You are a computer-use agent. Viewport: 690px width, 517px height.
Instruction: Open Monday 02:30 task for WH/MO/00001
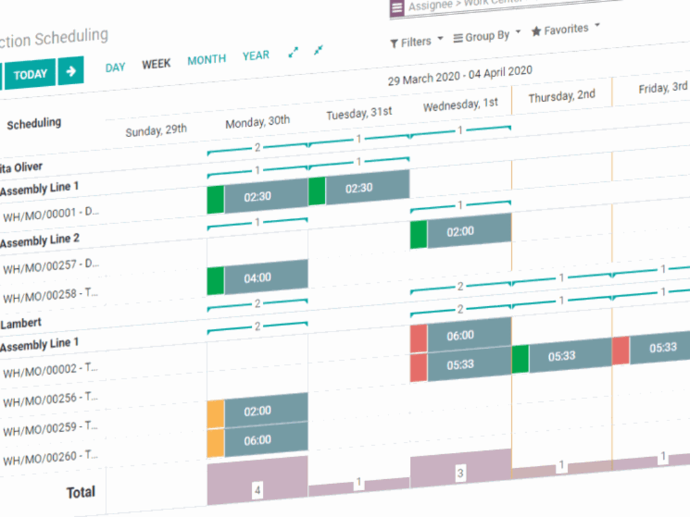pos(257,196)
